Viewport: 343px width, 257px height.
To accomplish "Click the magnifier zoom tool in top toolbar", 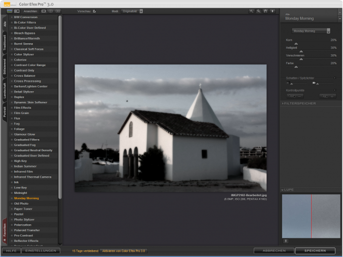I will (x=259, y=11).
